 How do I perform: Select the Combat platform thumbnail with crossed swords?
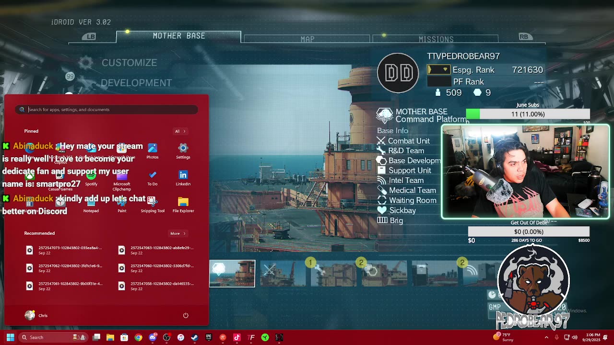pos(283,274)
